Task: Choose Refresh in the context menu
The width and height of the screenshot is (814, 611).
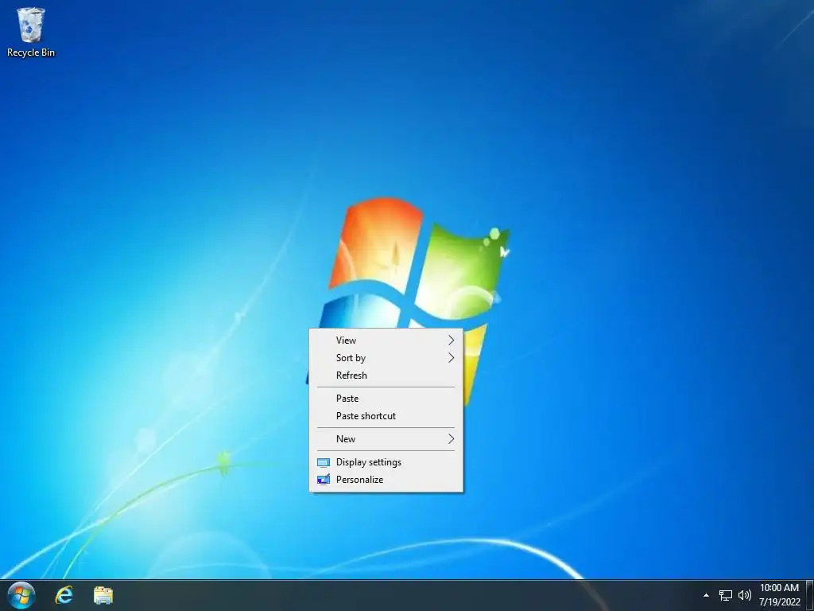Action: click(386, 376)
